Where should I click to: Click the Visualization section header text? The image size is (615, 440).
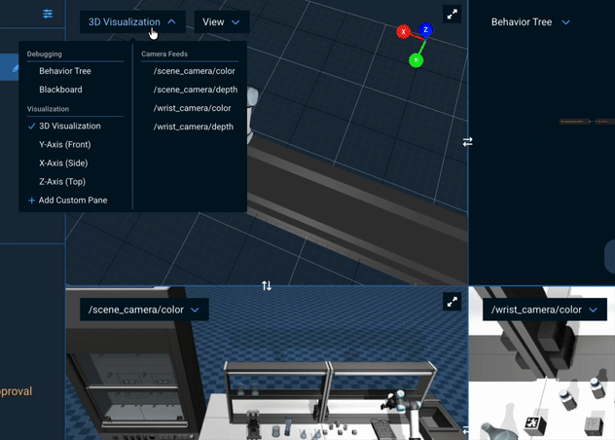pyautogui.click(x=48, y=109)
